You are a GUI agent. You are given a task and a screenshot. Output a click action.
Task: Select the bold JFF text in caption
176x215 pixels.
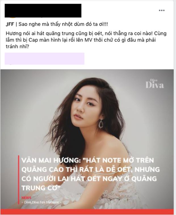10,24
